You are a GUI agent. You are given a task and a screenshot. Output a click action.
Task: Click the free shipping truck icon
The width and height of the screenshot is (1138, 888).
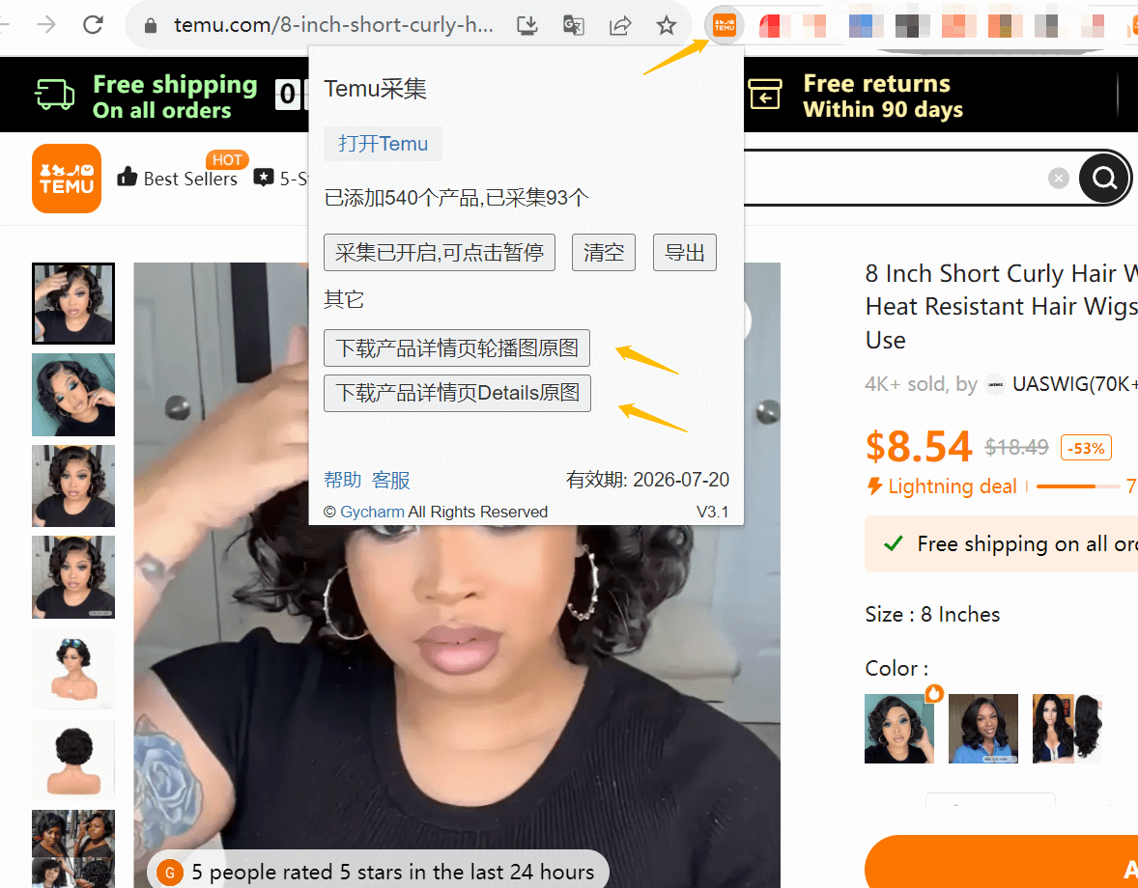[54, 95]
